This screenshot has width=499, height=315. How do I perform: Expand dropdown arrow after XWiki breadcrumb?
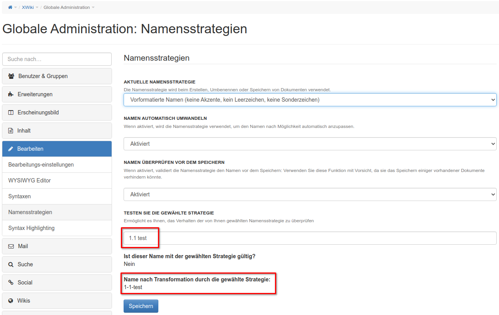pos(37,8)
